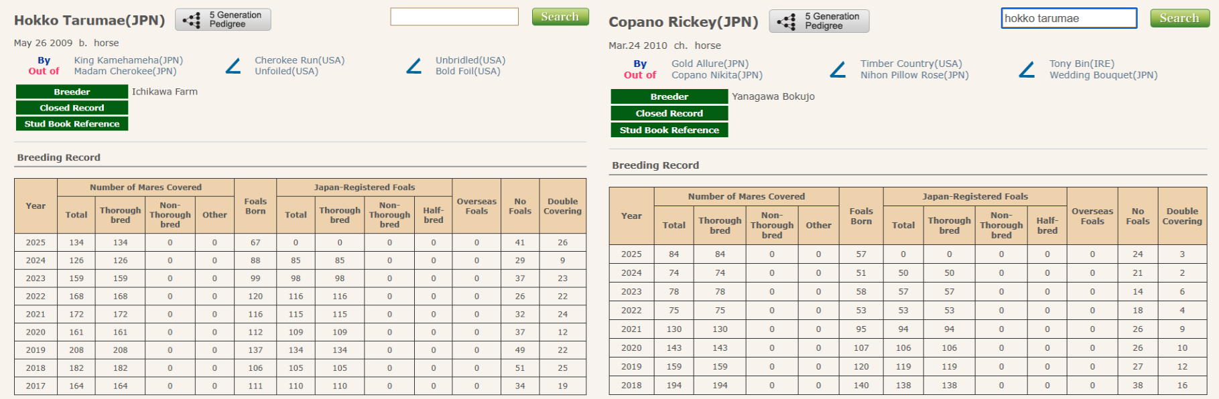Click Hokko Tarumae(JPN) page title
The image size is (1219, 399).
[89, 20]
